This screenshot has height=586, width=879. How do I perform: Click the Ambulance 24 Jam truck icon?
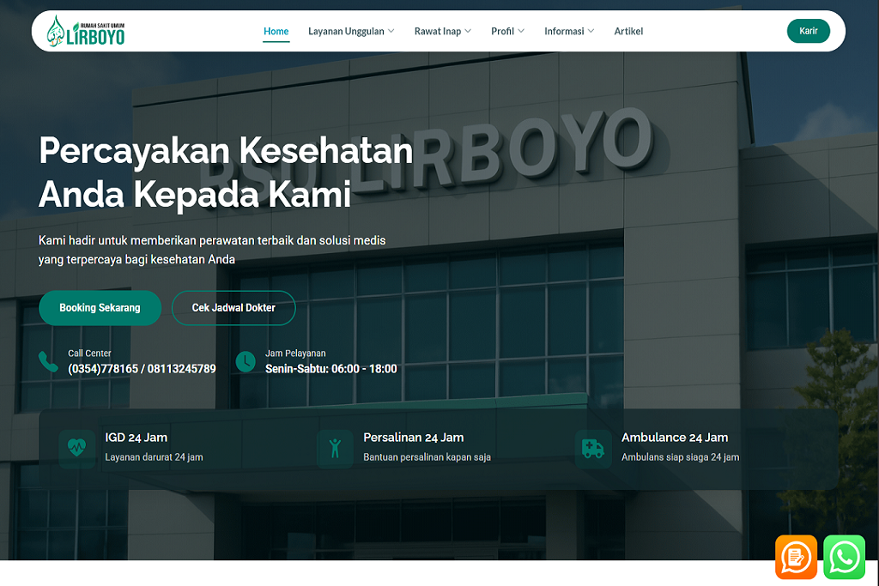point(591,448)
